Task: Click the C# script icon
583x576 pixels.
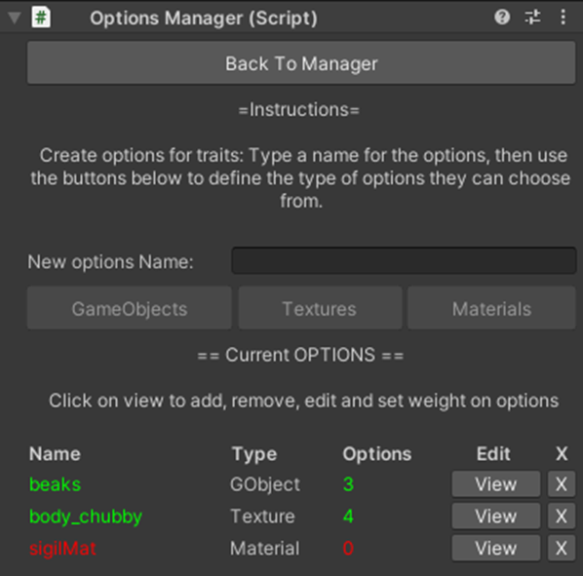Action: point(41,18)
